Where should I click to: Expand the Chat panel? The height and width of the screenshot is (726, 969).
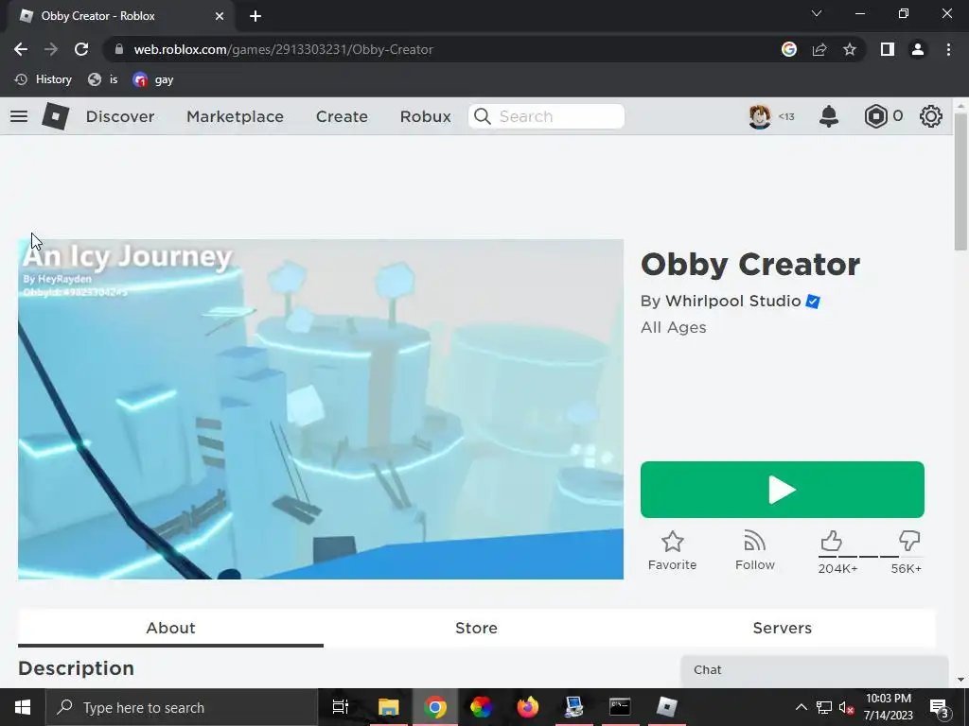coord(815,670)
